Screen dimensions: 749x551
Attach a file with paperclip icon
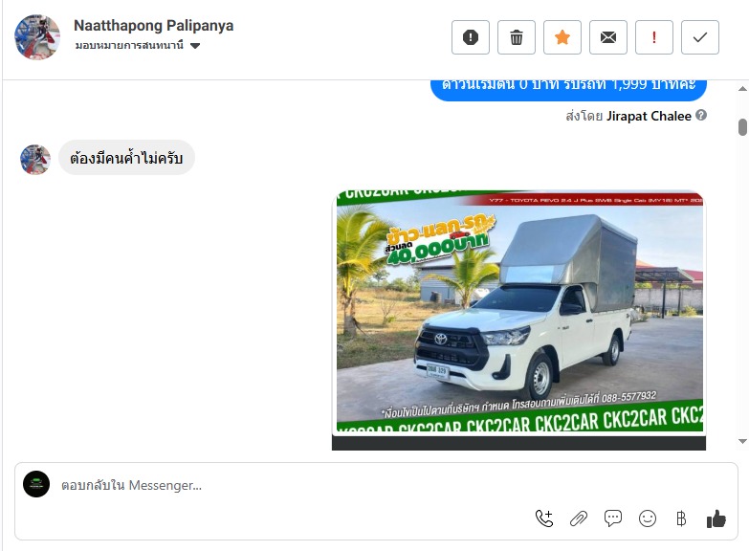579,518
